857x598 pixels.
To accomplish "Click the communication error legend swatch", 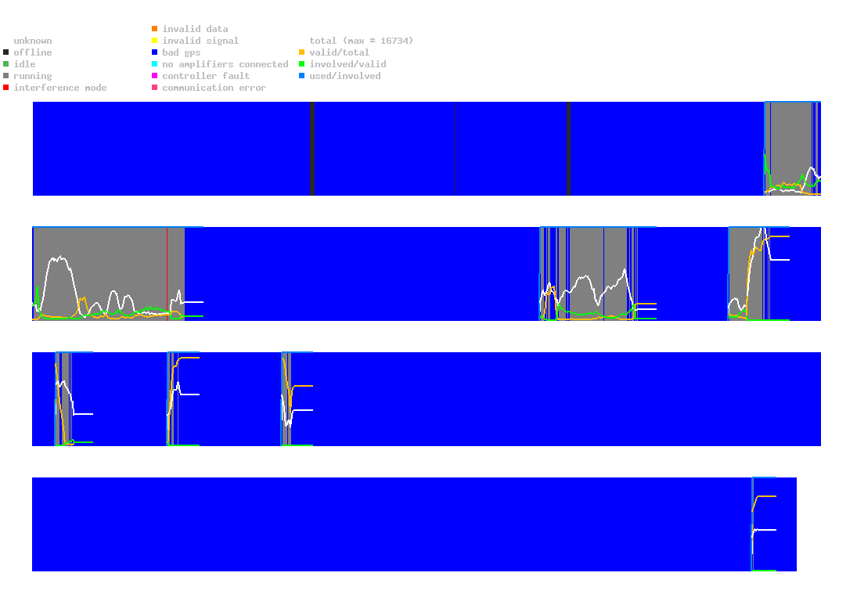I will click(x=155, y=88).
